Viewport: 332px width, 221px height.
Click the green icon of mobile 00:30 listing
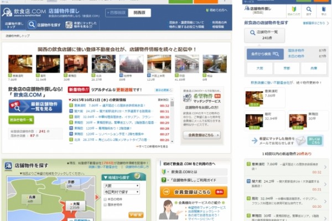click(248, 198)
